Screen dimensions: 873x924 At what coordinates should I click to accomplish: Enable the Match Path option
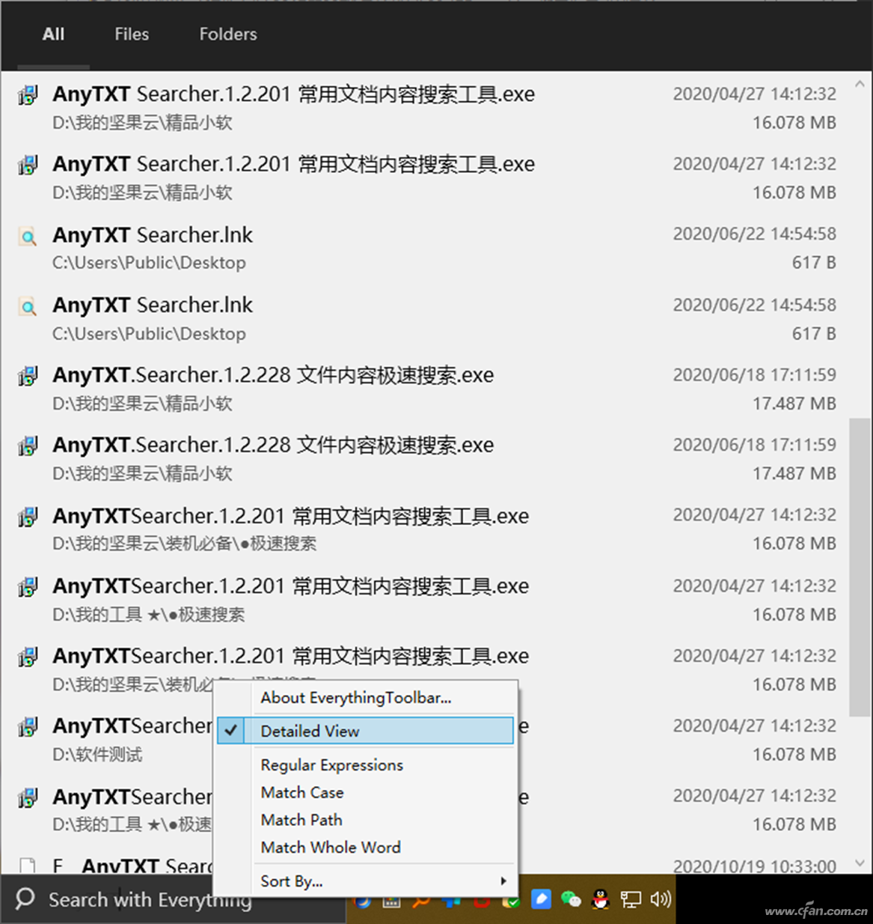[x=301, y=820]
